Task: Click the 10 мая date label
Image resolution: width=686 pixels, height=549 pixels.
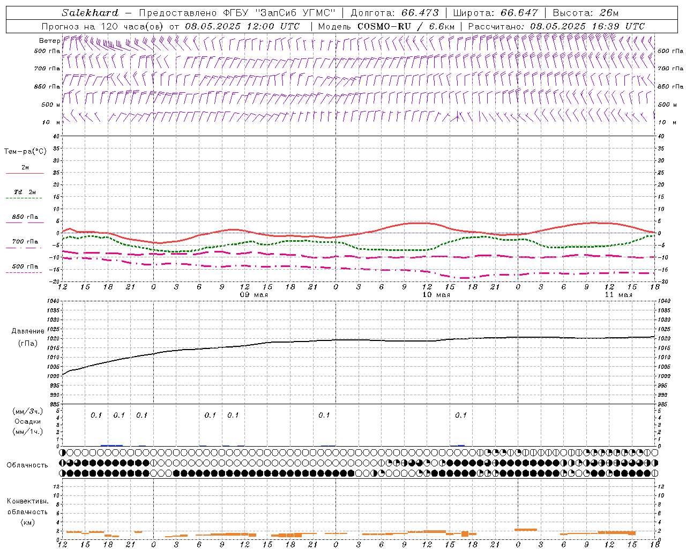Action: click(436, 295)
